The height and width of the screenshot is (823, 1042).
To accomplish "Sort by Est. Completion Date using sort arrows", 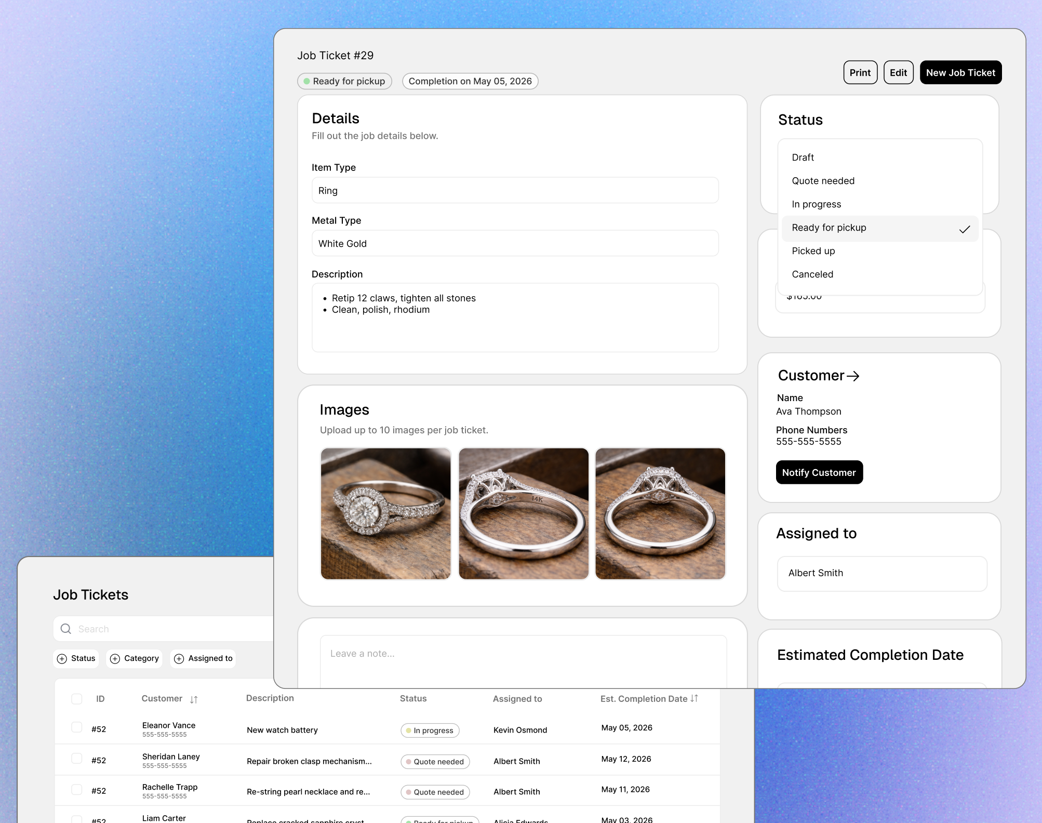I will [694, 699].
